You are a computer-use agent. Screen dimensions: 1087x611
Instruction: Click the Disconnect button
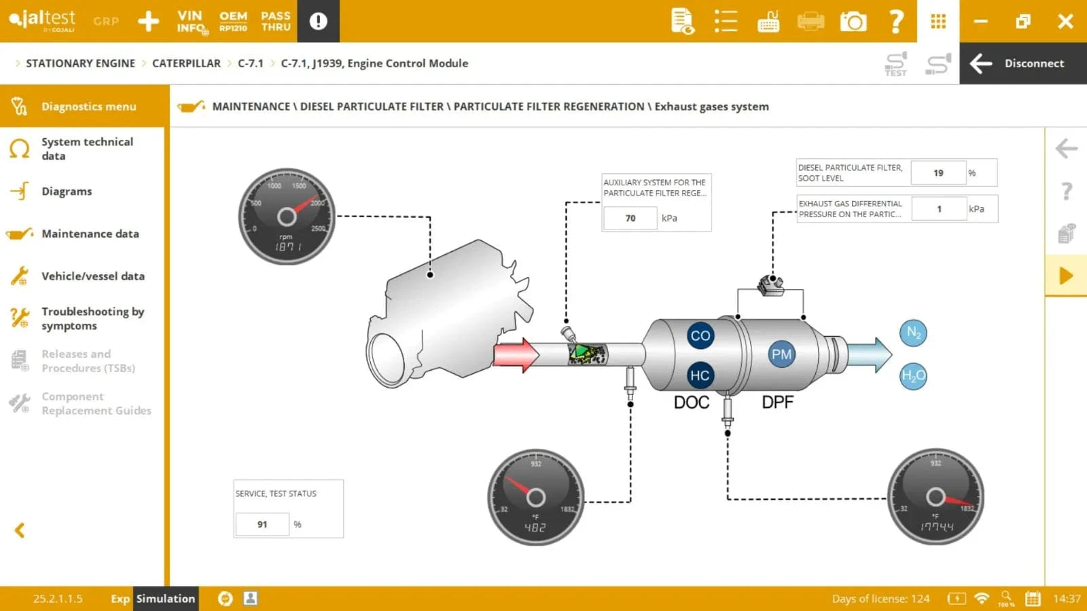pos(1022,63)
